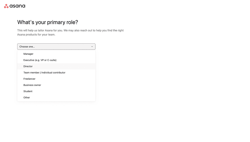Click the asana wordmark text
The width and height of the screenshot is (250, 142).
[17, 6]
